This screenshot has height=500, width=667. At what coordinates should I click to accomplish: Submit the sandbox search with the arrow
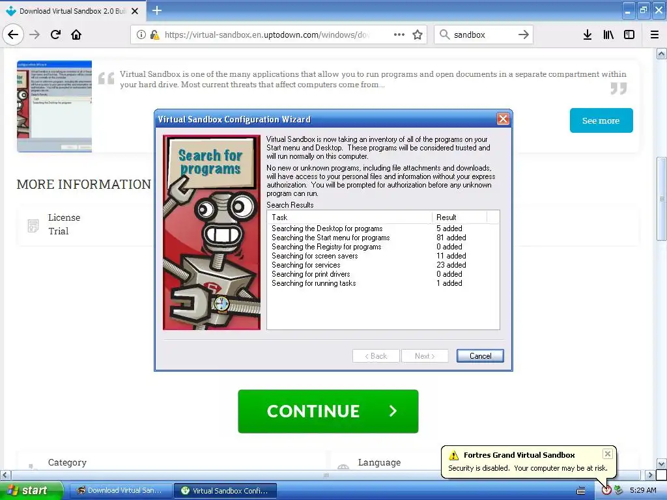pyautogui.click(x=524, y=35)
